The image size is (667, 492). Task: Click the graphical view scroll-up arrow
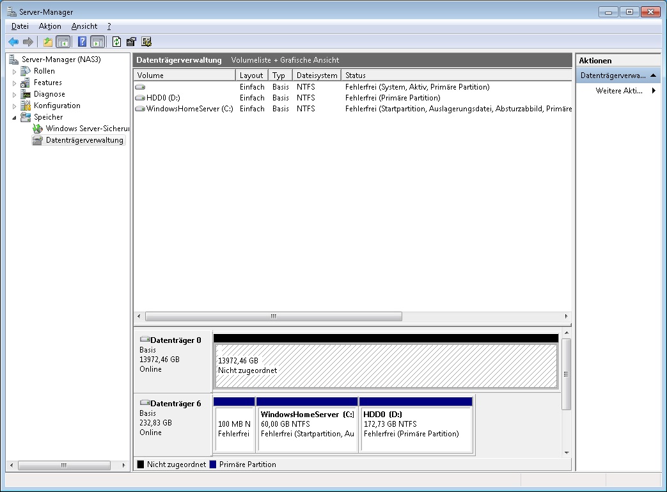pyautogui.click(x=566, y=333)
